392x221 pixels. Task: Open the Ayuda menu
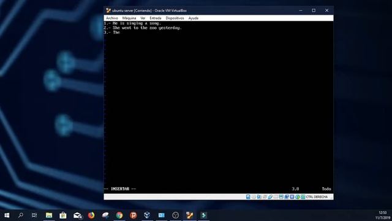coord(194,18)
